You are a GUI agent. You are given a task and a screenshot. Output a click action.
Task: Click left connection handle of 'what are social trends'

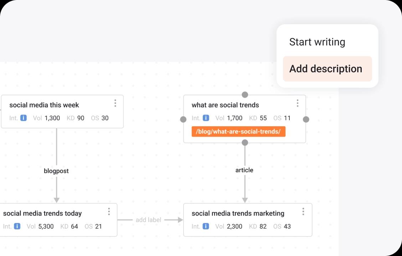pos(183,119)
